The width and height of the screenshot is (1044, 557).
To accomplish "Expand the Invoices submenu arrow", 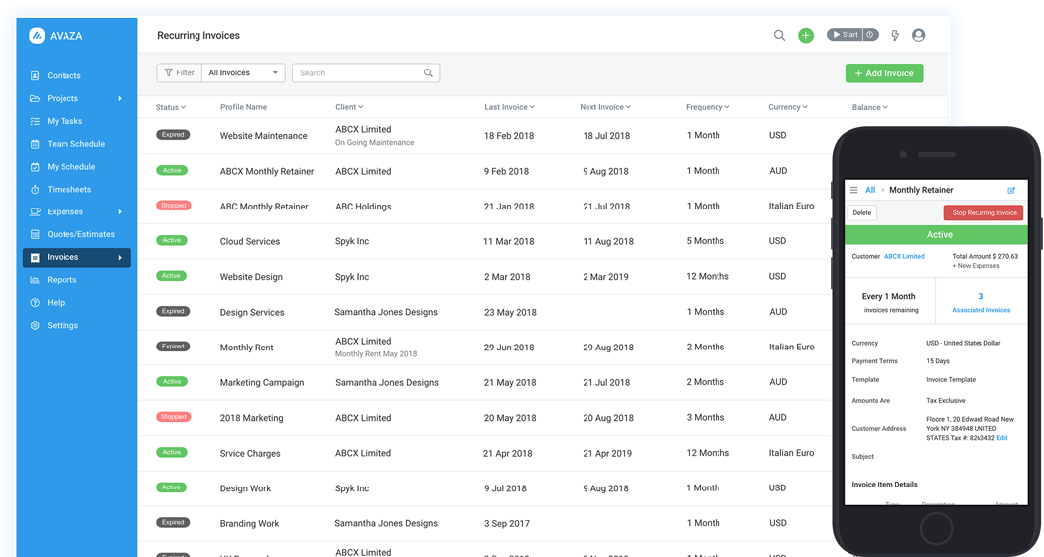I will point(120,258).
